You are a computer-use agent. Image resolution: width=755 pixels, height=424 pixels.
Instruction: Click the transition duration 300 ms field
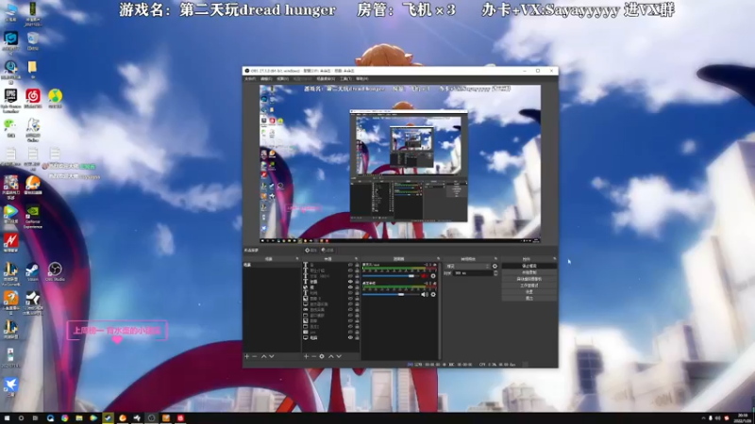pos(473,273)
